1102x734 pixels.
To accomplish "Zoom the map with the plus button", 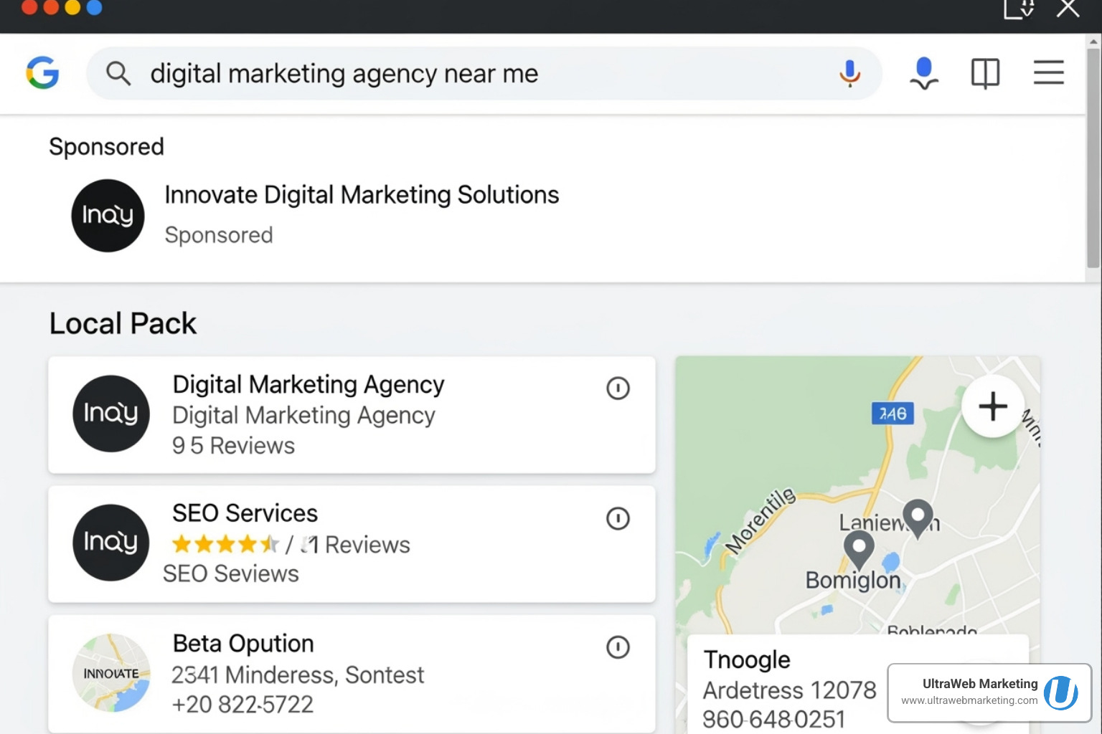I will [x=992, y=406].
